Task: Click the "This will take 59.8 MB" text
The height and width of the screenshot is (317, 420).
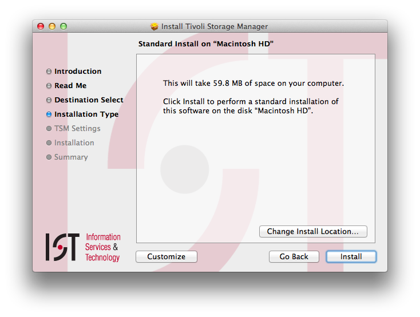Action: (x=253, y=84)
